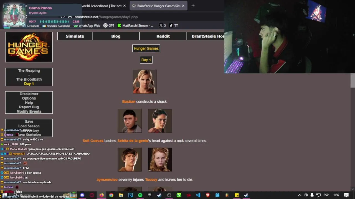Click the Hunger Games logo image
The image size is (355, 199).
29,47
